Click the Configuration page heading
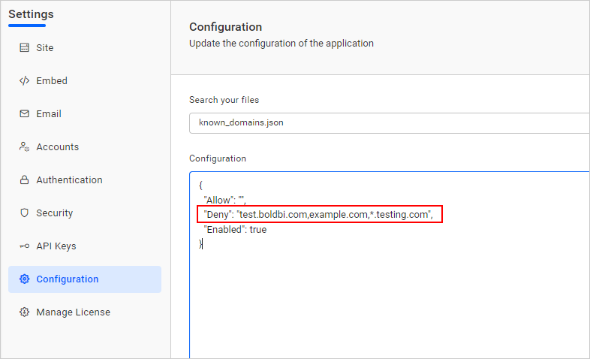The height and width of the screenshot is (359, 590). coord(226,27)
